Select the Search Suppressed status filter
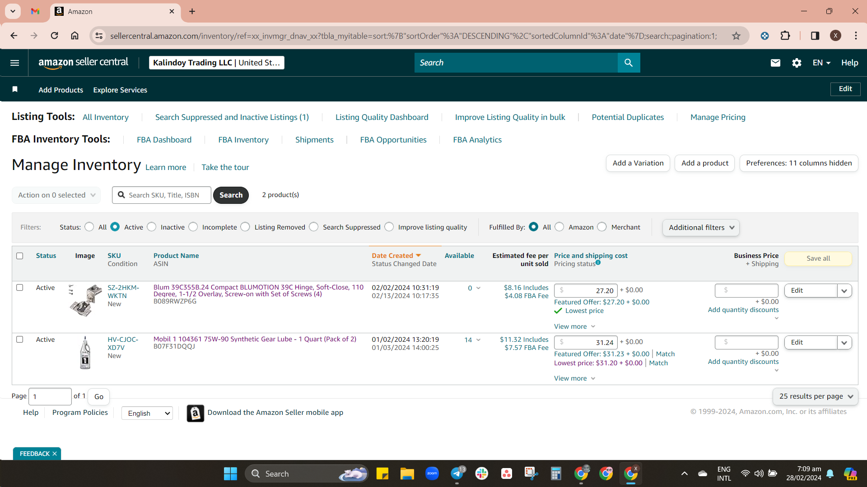This screenshot has height=487, width=867. (x=314, y=227)
